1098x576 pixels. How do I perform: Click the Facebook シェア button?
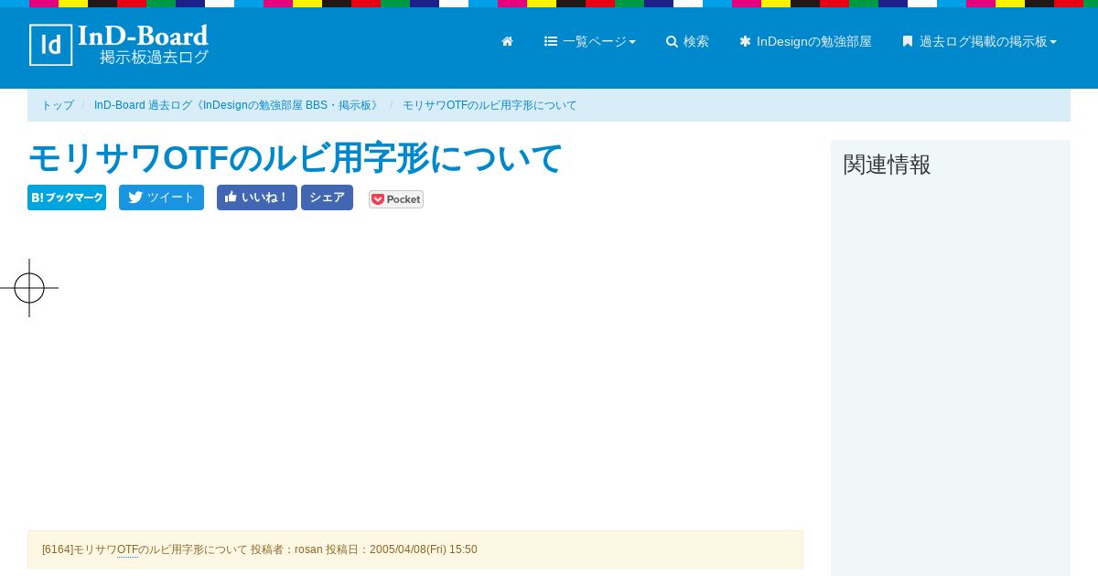327,197
